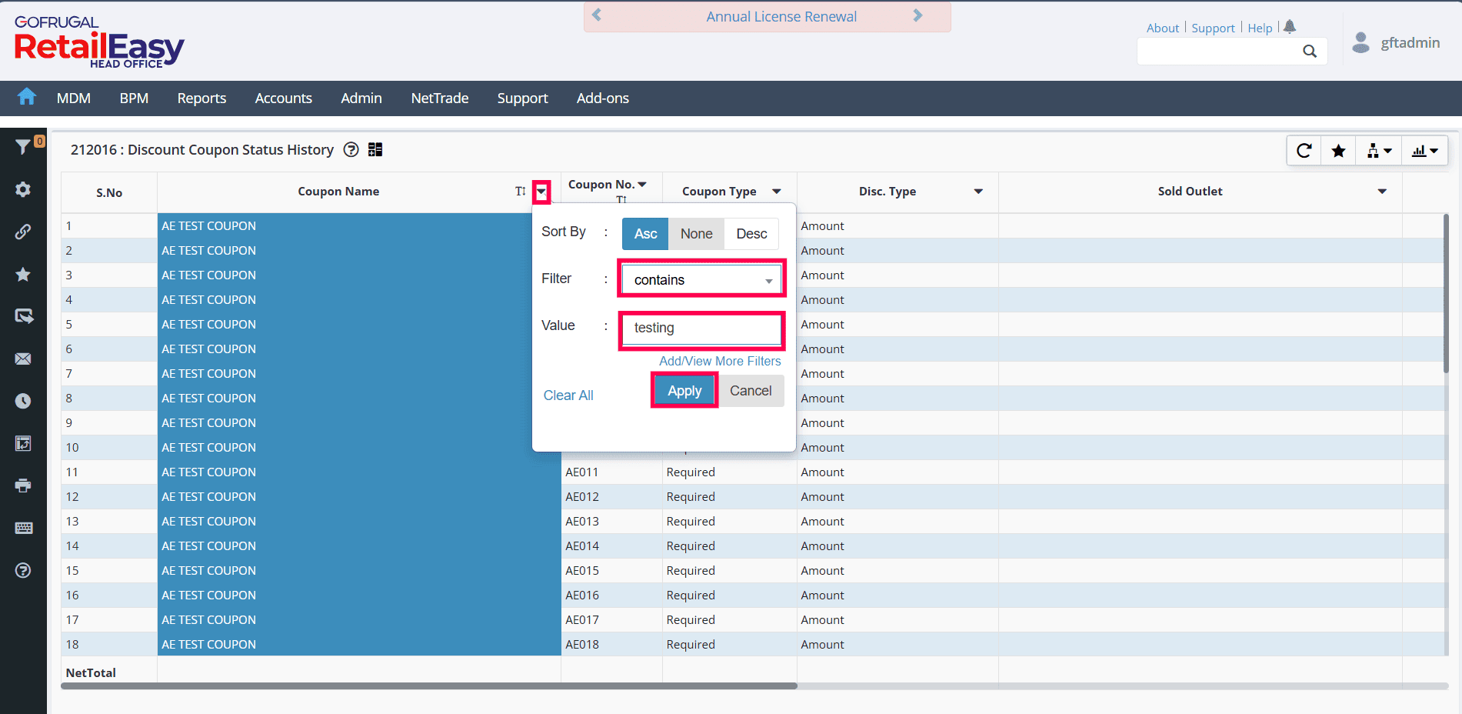Click the Clear All link
This screenshot has width=1462, height=714.
(568, 395)
